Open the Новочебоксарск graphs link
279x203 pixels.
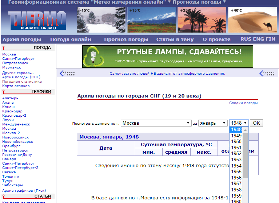pyautogui.click(x=17, y=142)
